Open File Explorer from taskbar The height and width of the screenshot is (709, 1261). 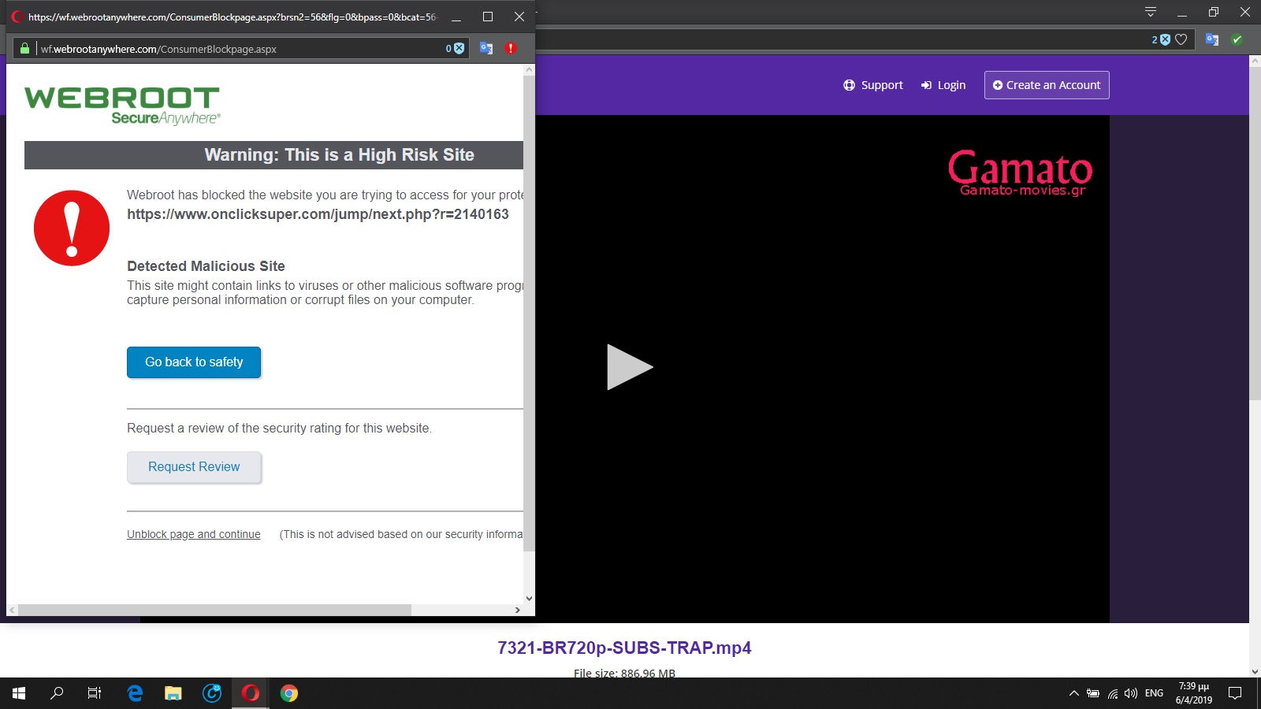(173, 693)
